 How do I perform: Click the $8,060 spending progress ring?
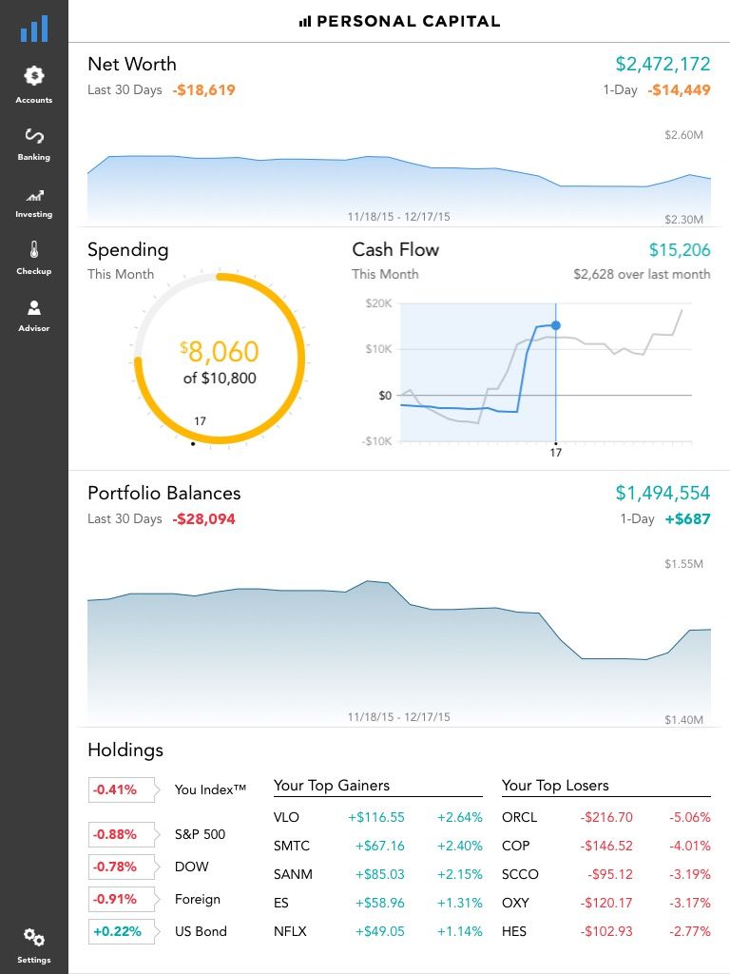[220, 359]
